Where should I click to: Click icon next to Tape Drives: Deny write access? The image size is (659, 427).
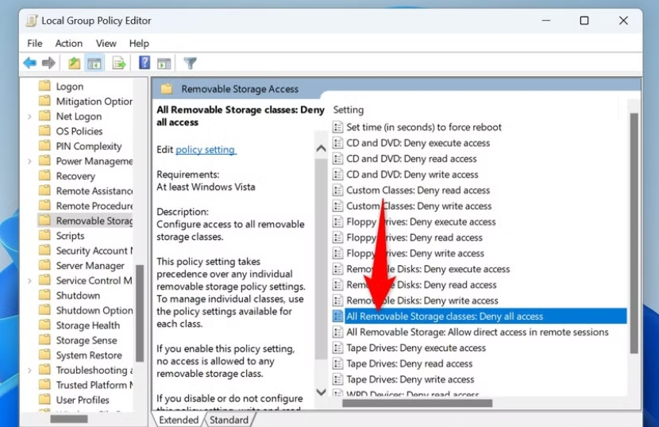(x=337, y=379)
